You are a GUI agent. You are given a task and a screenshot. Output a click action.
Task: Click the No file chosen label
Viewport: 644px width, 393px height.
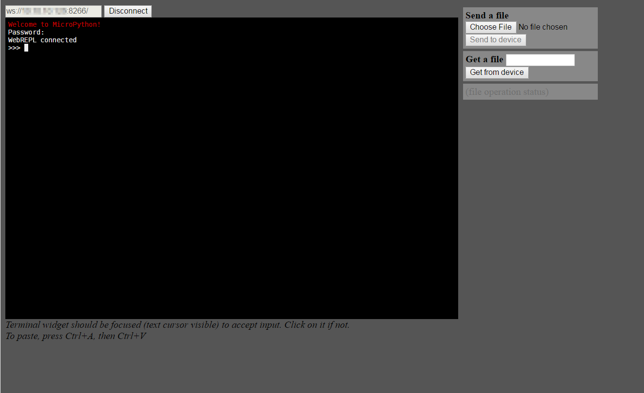coord(543,27)
